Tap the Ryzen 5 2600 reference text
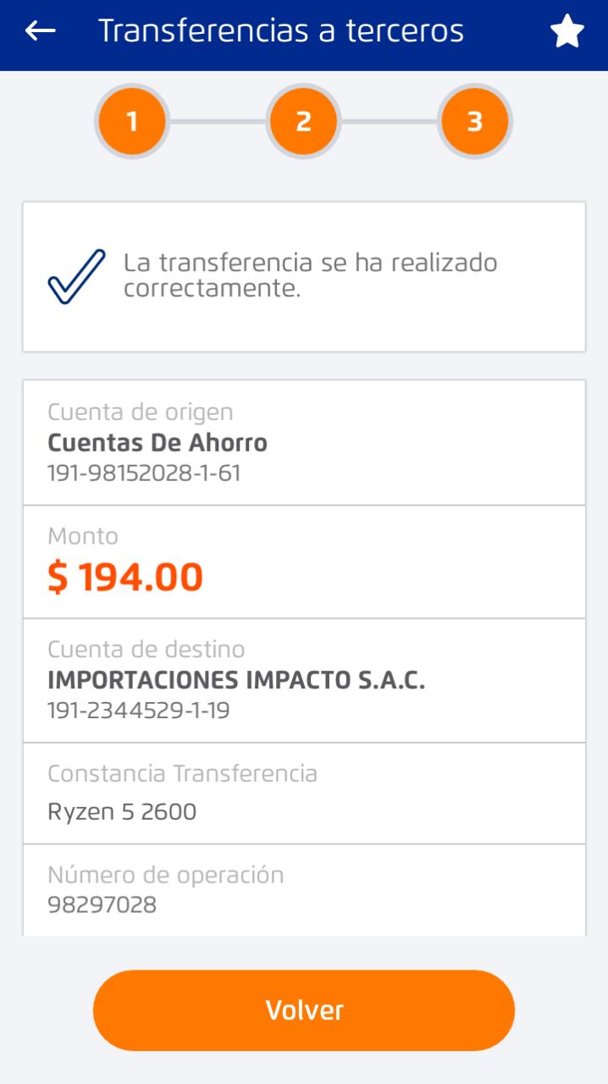The image size is (608, 1084). 122,812
